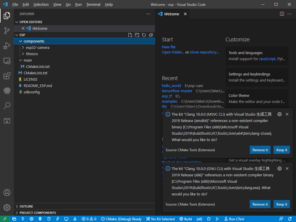Open the Selection menu
The image size is (296, 222).
pyautogui.click(x=41, y=4)
